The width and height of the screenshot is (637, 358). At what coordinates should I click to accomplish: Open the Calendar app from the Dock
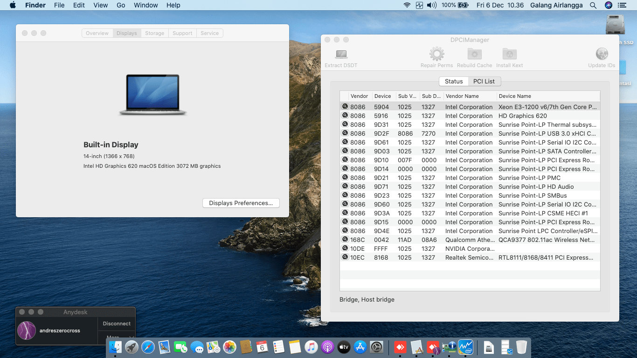[x=262, y=347]
